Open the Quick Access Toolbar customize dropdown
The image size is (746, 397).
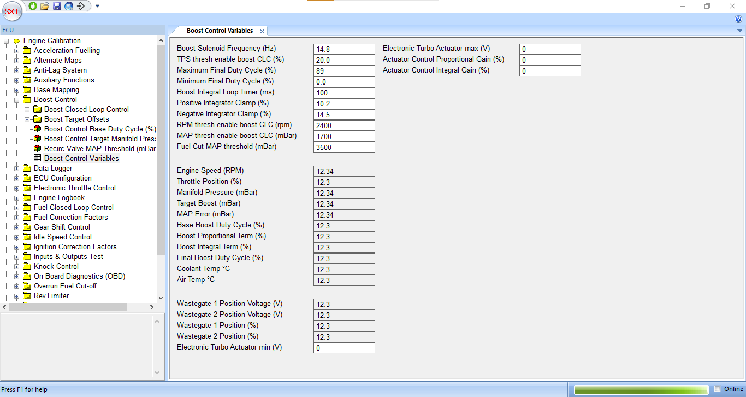pos(97,6)
